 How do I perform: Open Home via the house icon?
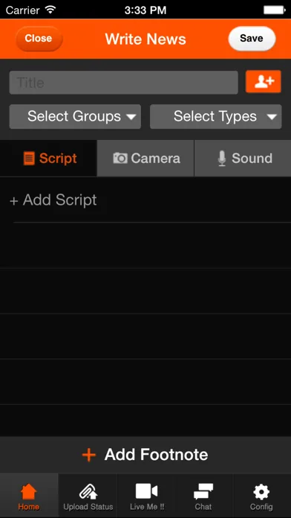(x=29, y=491)
